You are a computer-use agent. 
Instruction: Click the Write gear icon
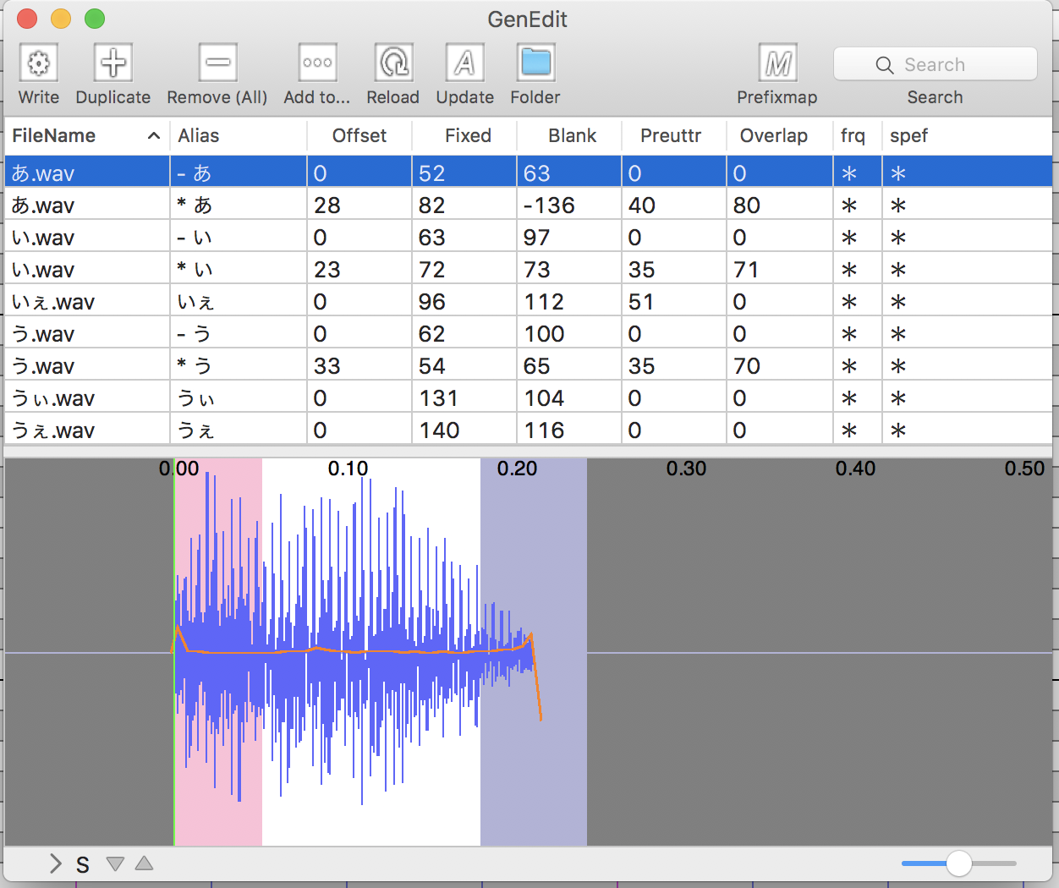click(39, 63)
